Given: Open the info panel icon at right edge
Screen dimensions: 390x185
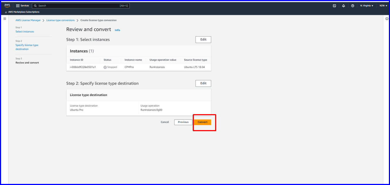Looking at the screenshot, I should click(387, 19).
